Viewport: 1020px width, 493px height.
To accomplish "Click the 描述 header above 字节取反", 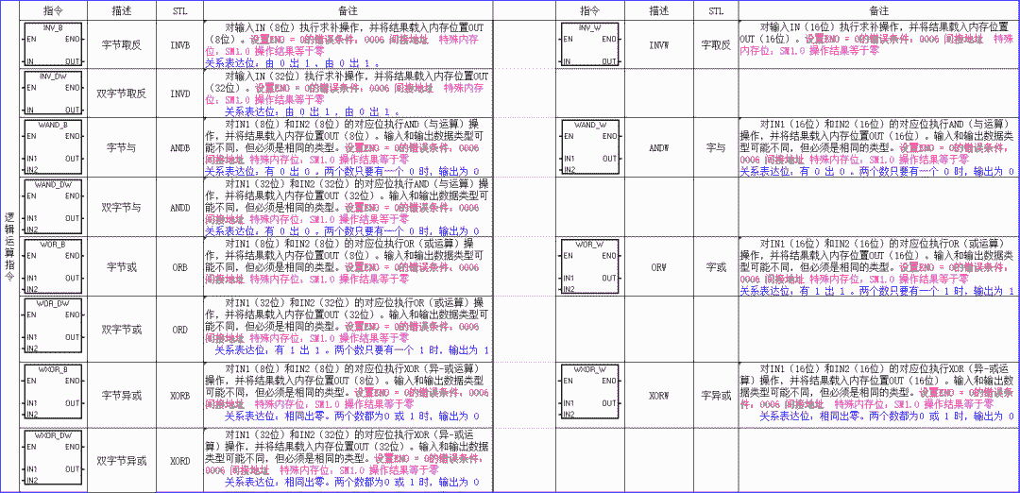I will [x=122, y=11].
